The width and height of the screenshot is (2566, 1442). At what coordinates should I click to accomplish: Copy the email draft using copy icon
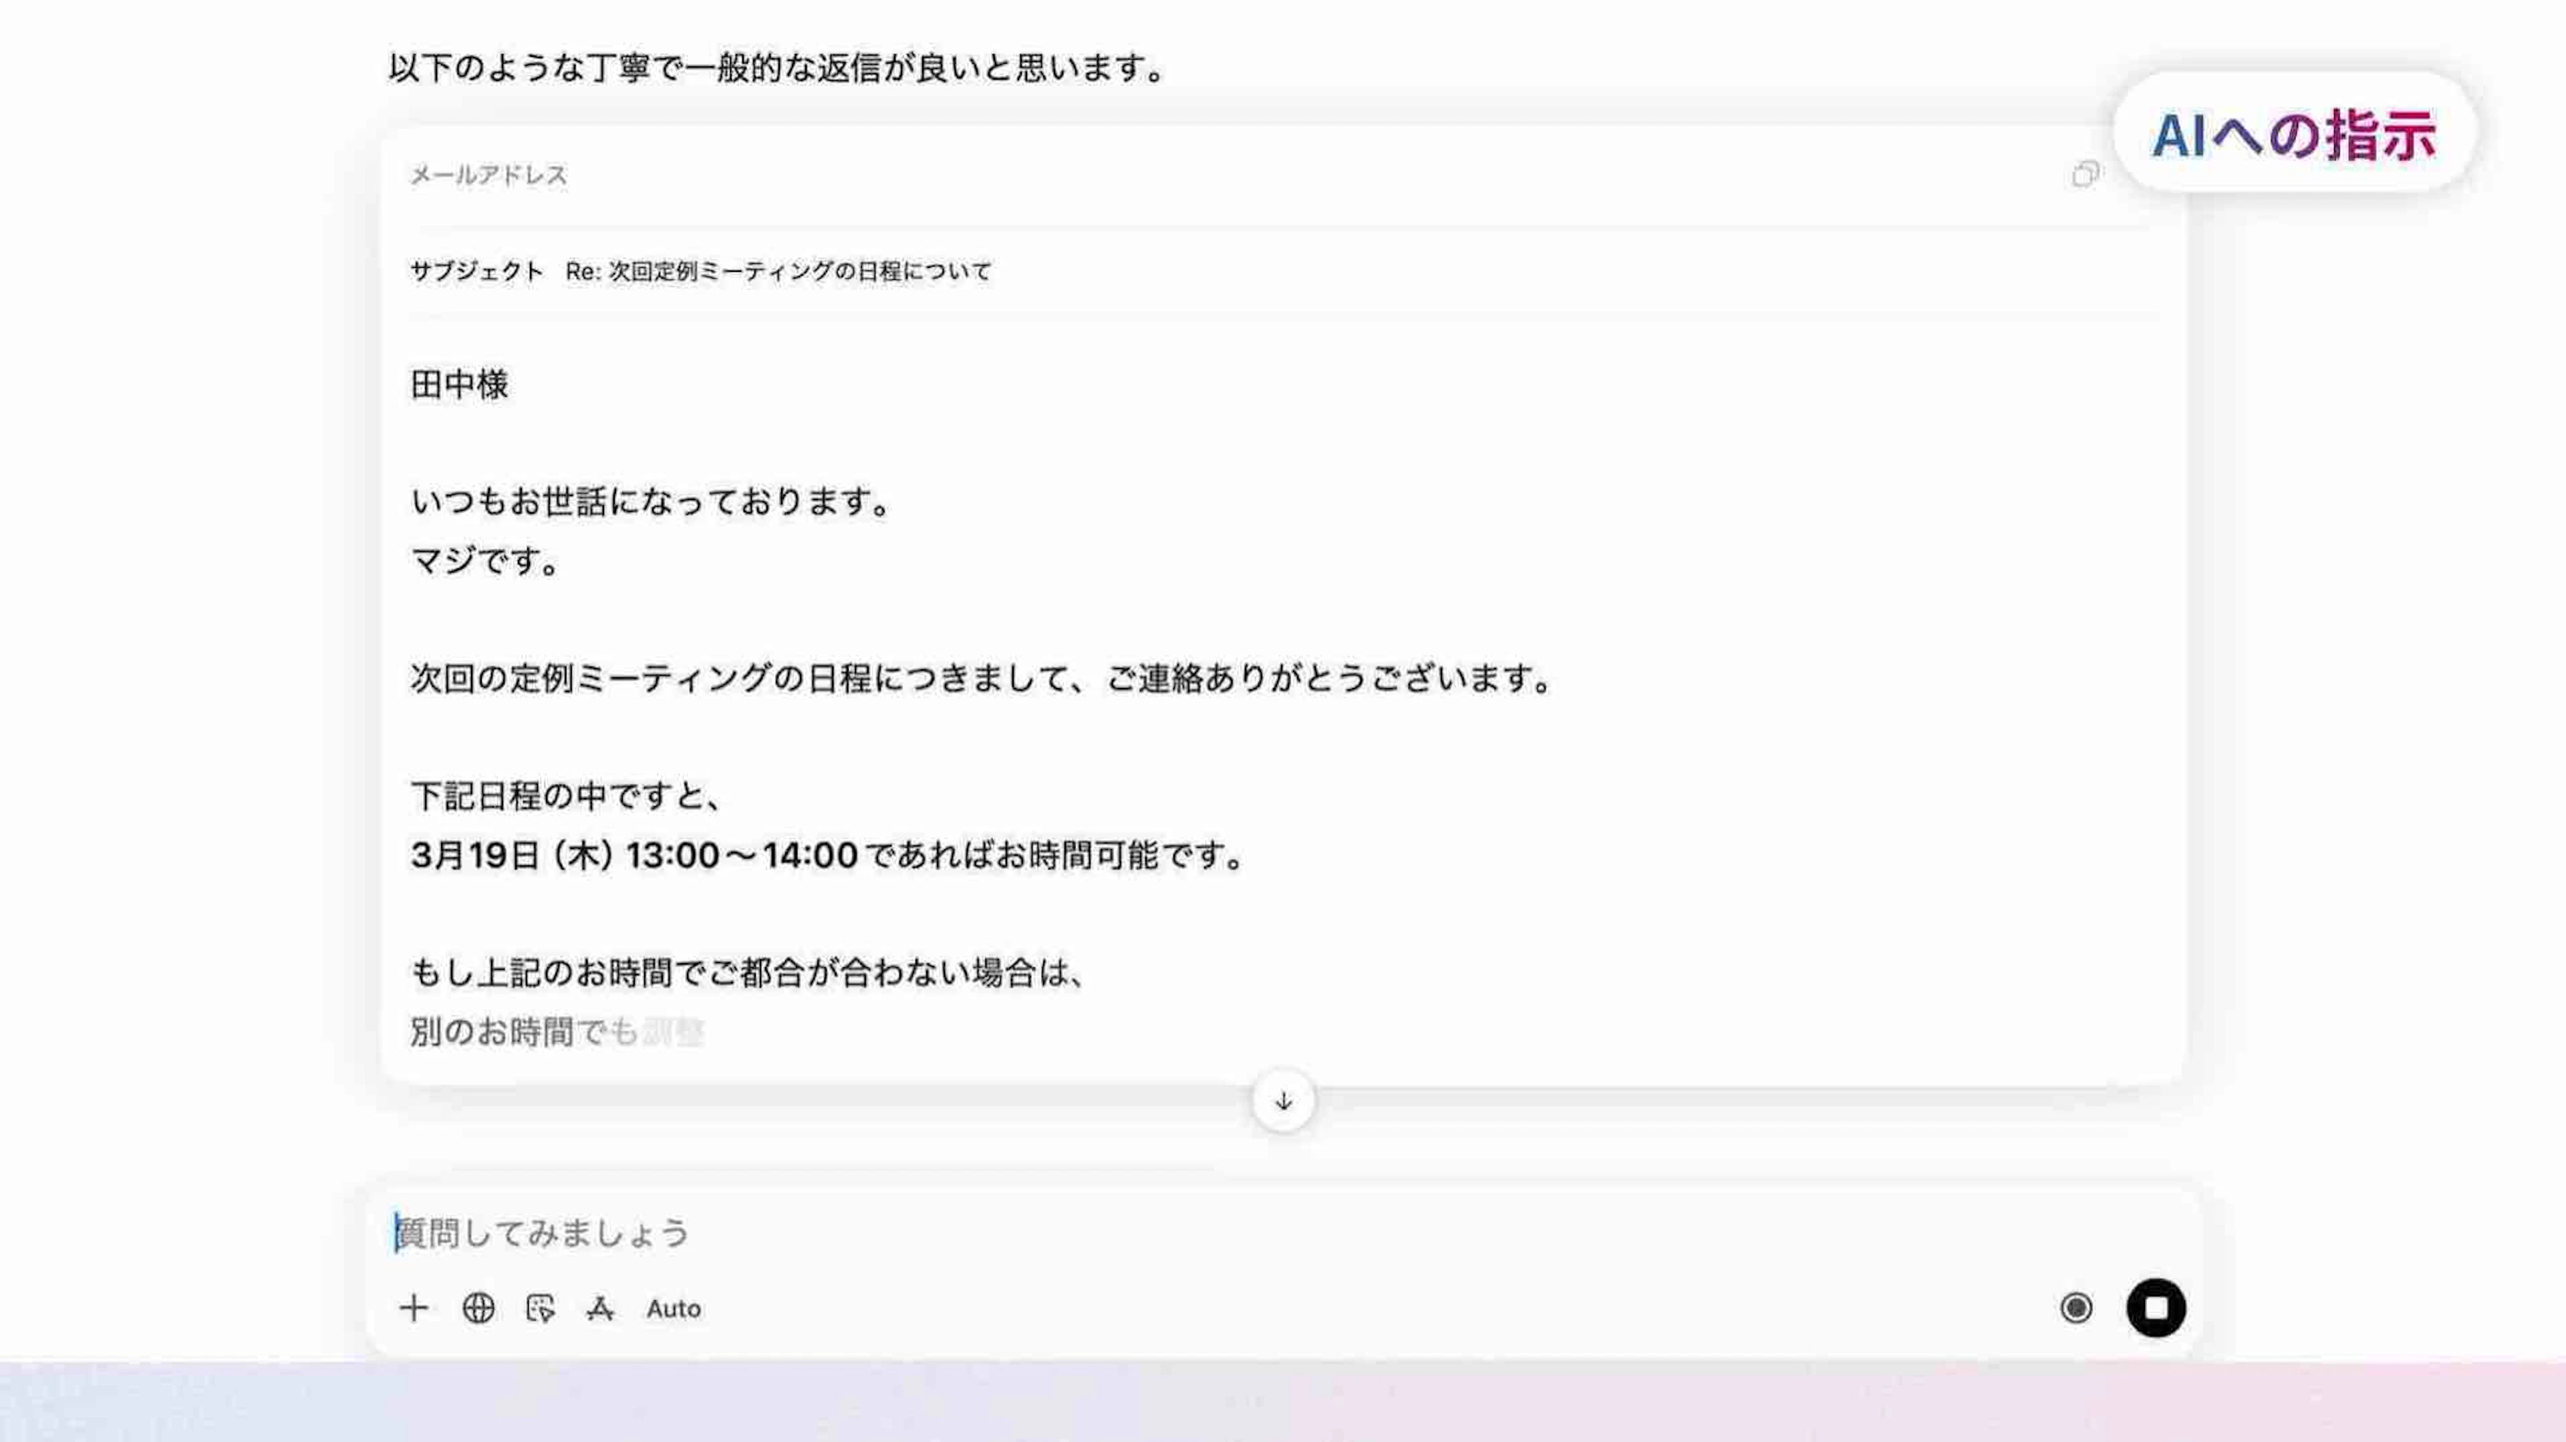coord(2085,174)
